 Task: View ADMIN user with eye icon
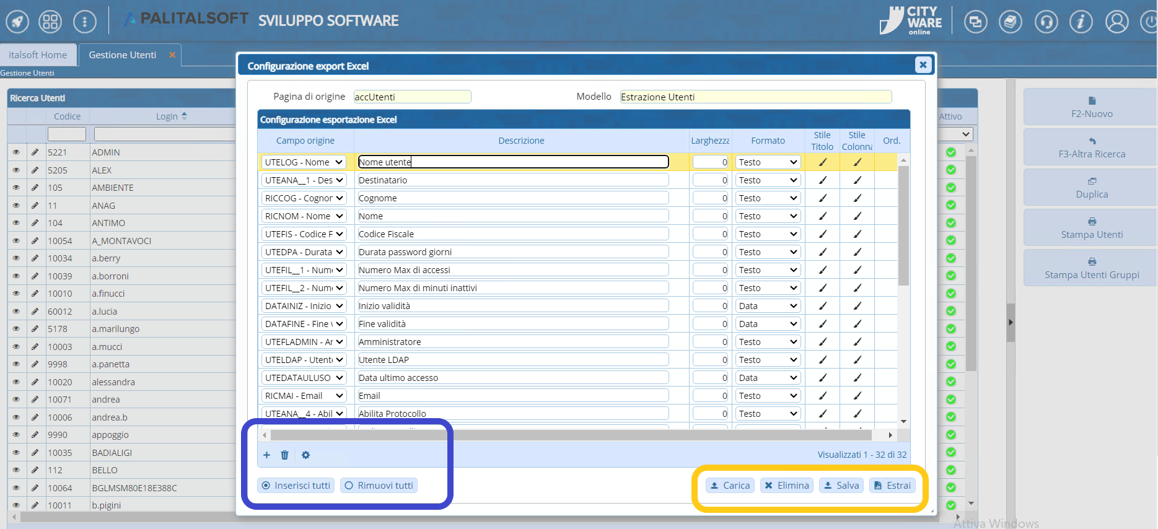16,152
